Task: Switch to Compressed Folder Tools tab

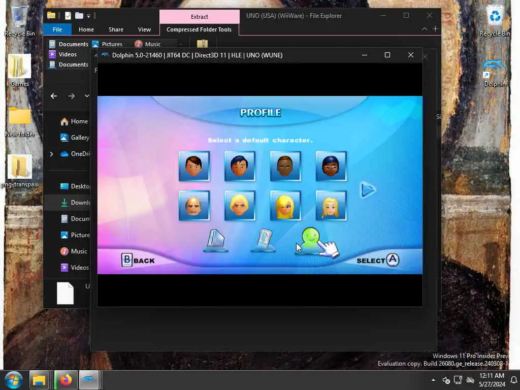Action: point(199,29)
